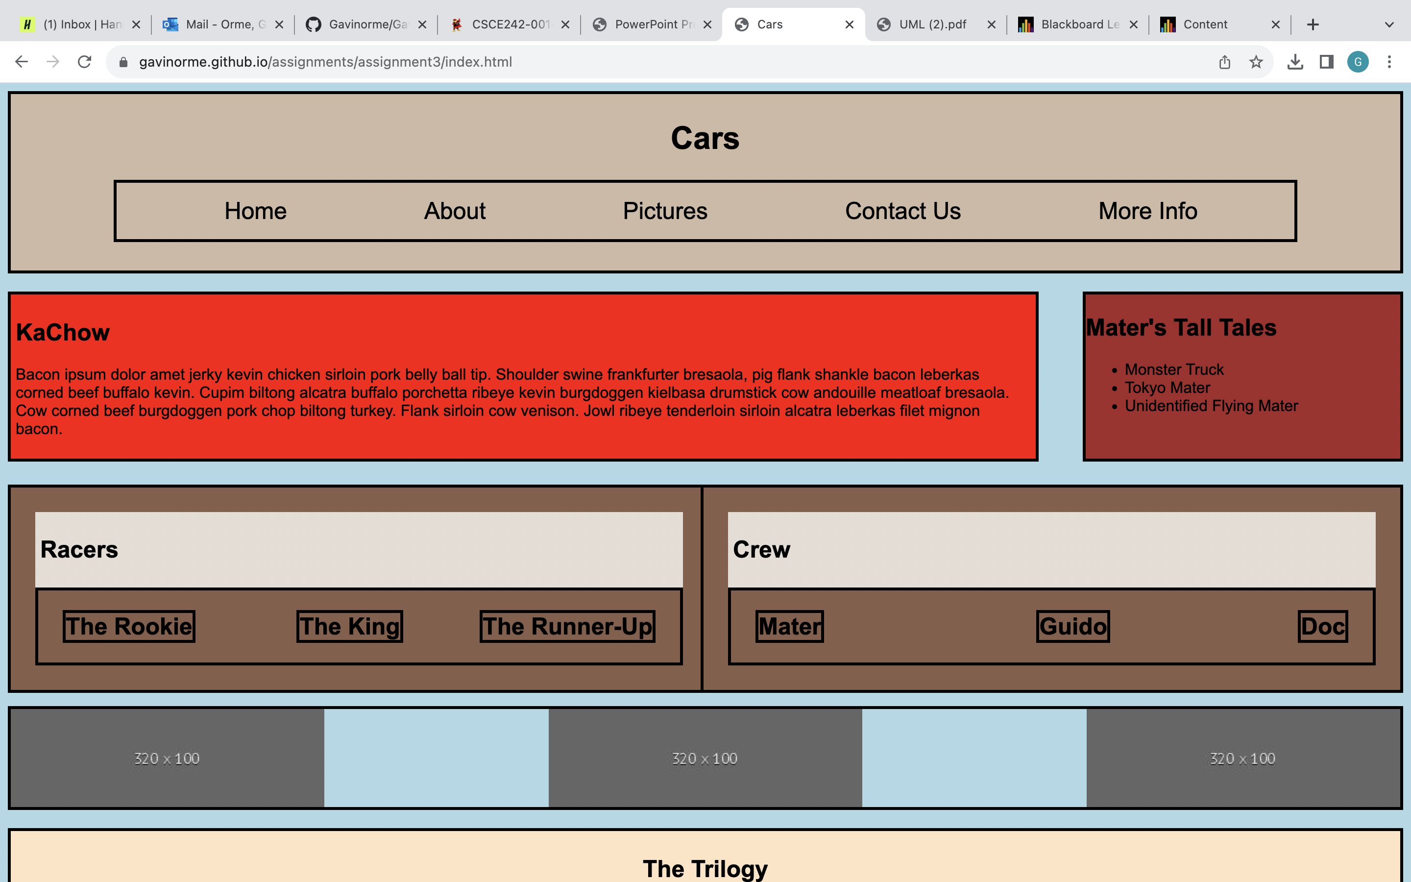The image size is (1411, 882).
Task: Close the Inbox tab
Action: pyautogui.click(x=136, y=24)
